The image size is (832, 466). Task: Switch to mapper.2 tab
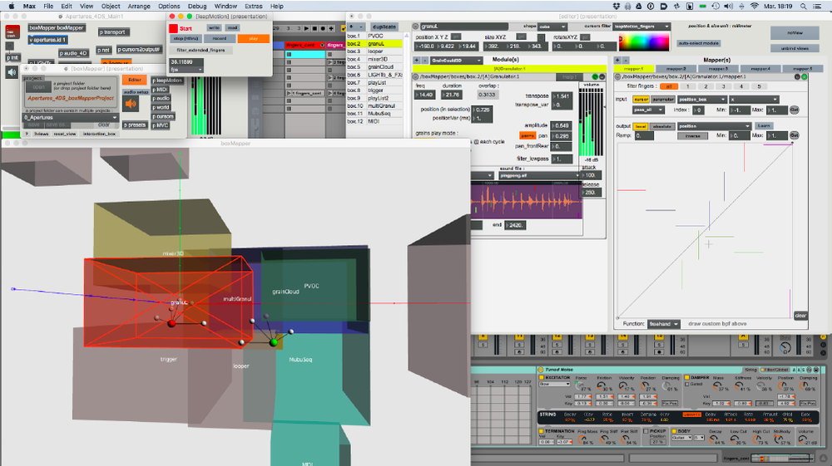(x=676, y=69)
